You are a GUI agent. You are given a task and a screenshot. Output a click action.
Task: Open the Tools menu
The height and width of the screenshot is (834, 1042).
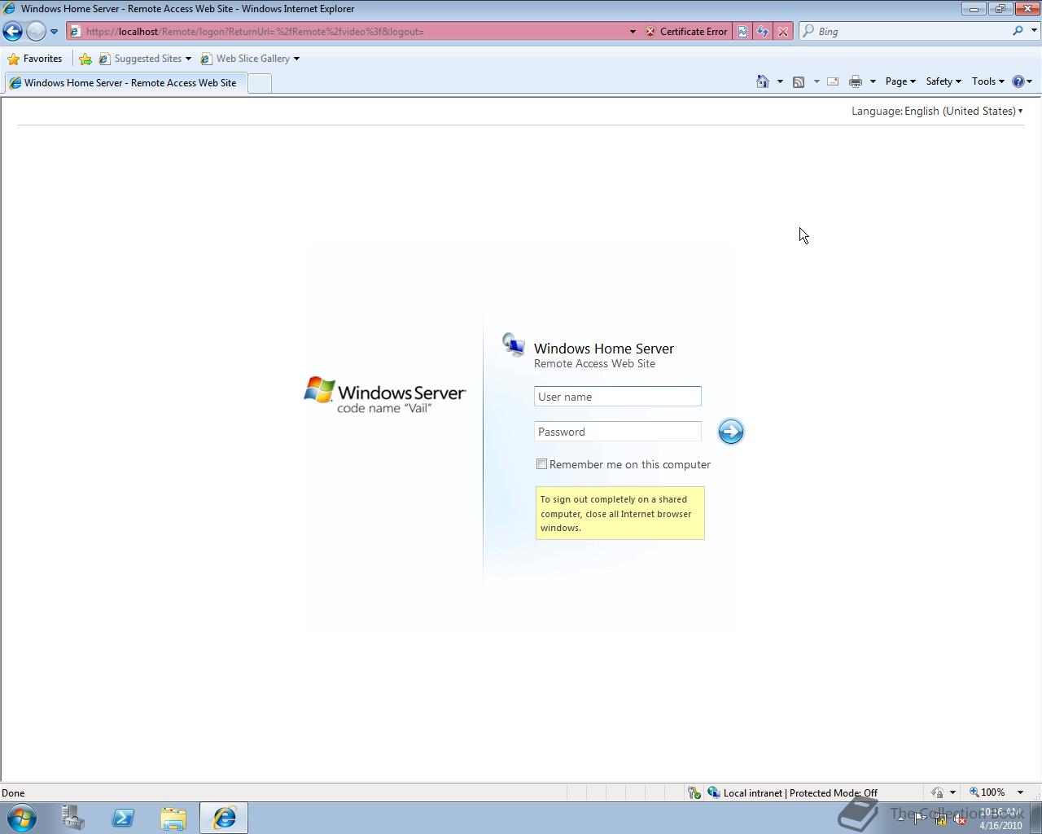[988, 81]
